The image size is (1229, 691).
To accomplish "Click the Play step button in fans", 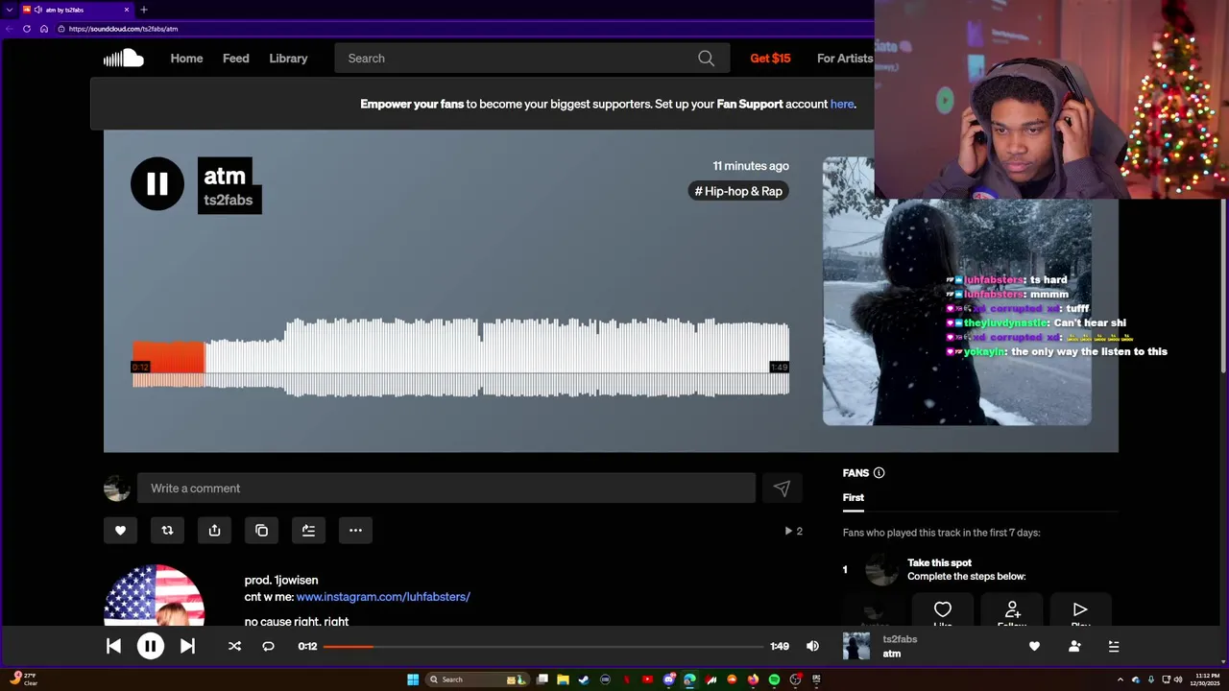I will 1080,610.
